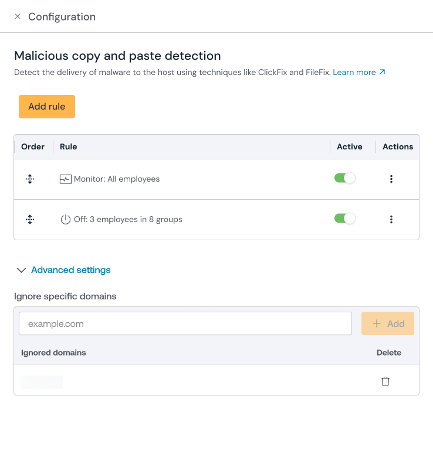Close the Configuration panel
The image size is (433, 457).
(18, 16)
